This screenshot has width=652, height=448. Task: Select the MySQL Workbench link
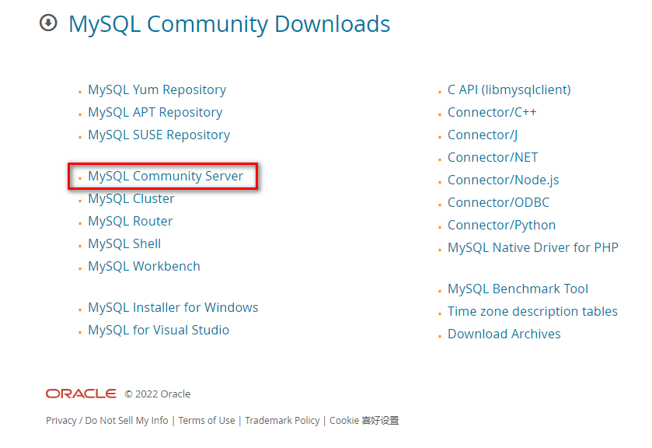tap(144, 266)
